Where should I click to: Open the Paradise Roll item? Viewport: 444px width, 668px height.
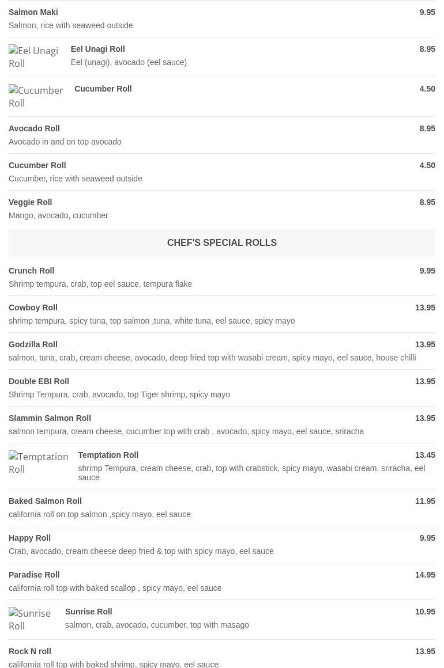coord(34,575)
